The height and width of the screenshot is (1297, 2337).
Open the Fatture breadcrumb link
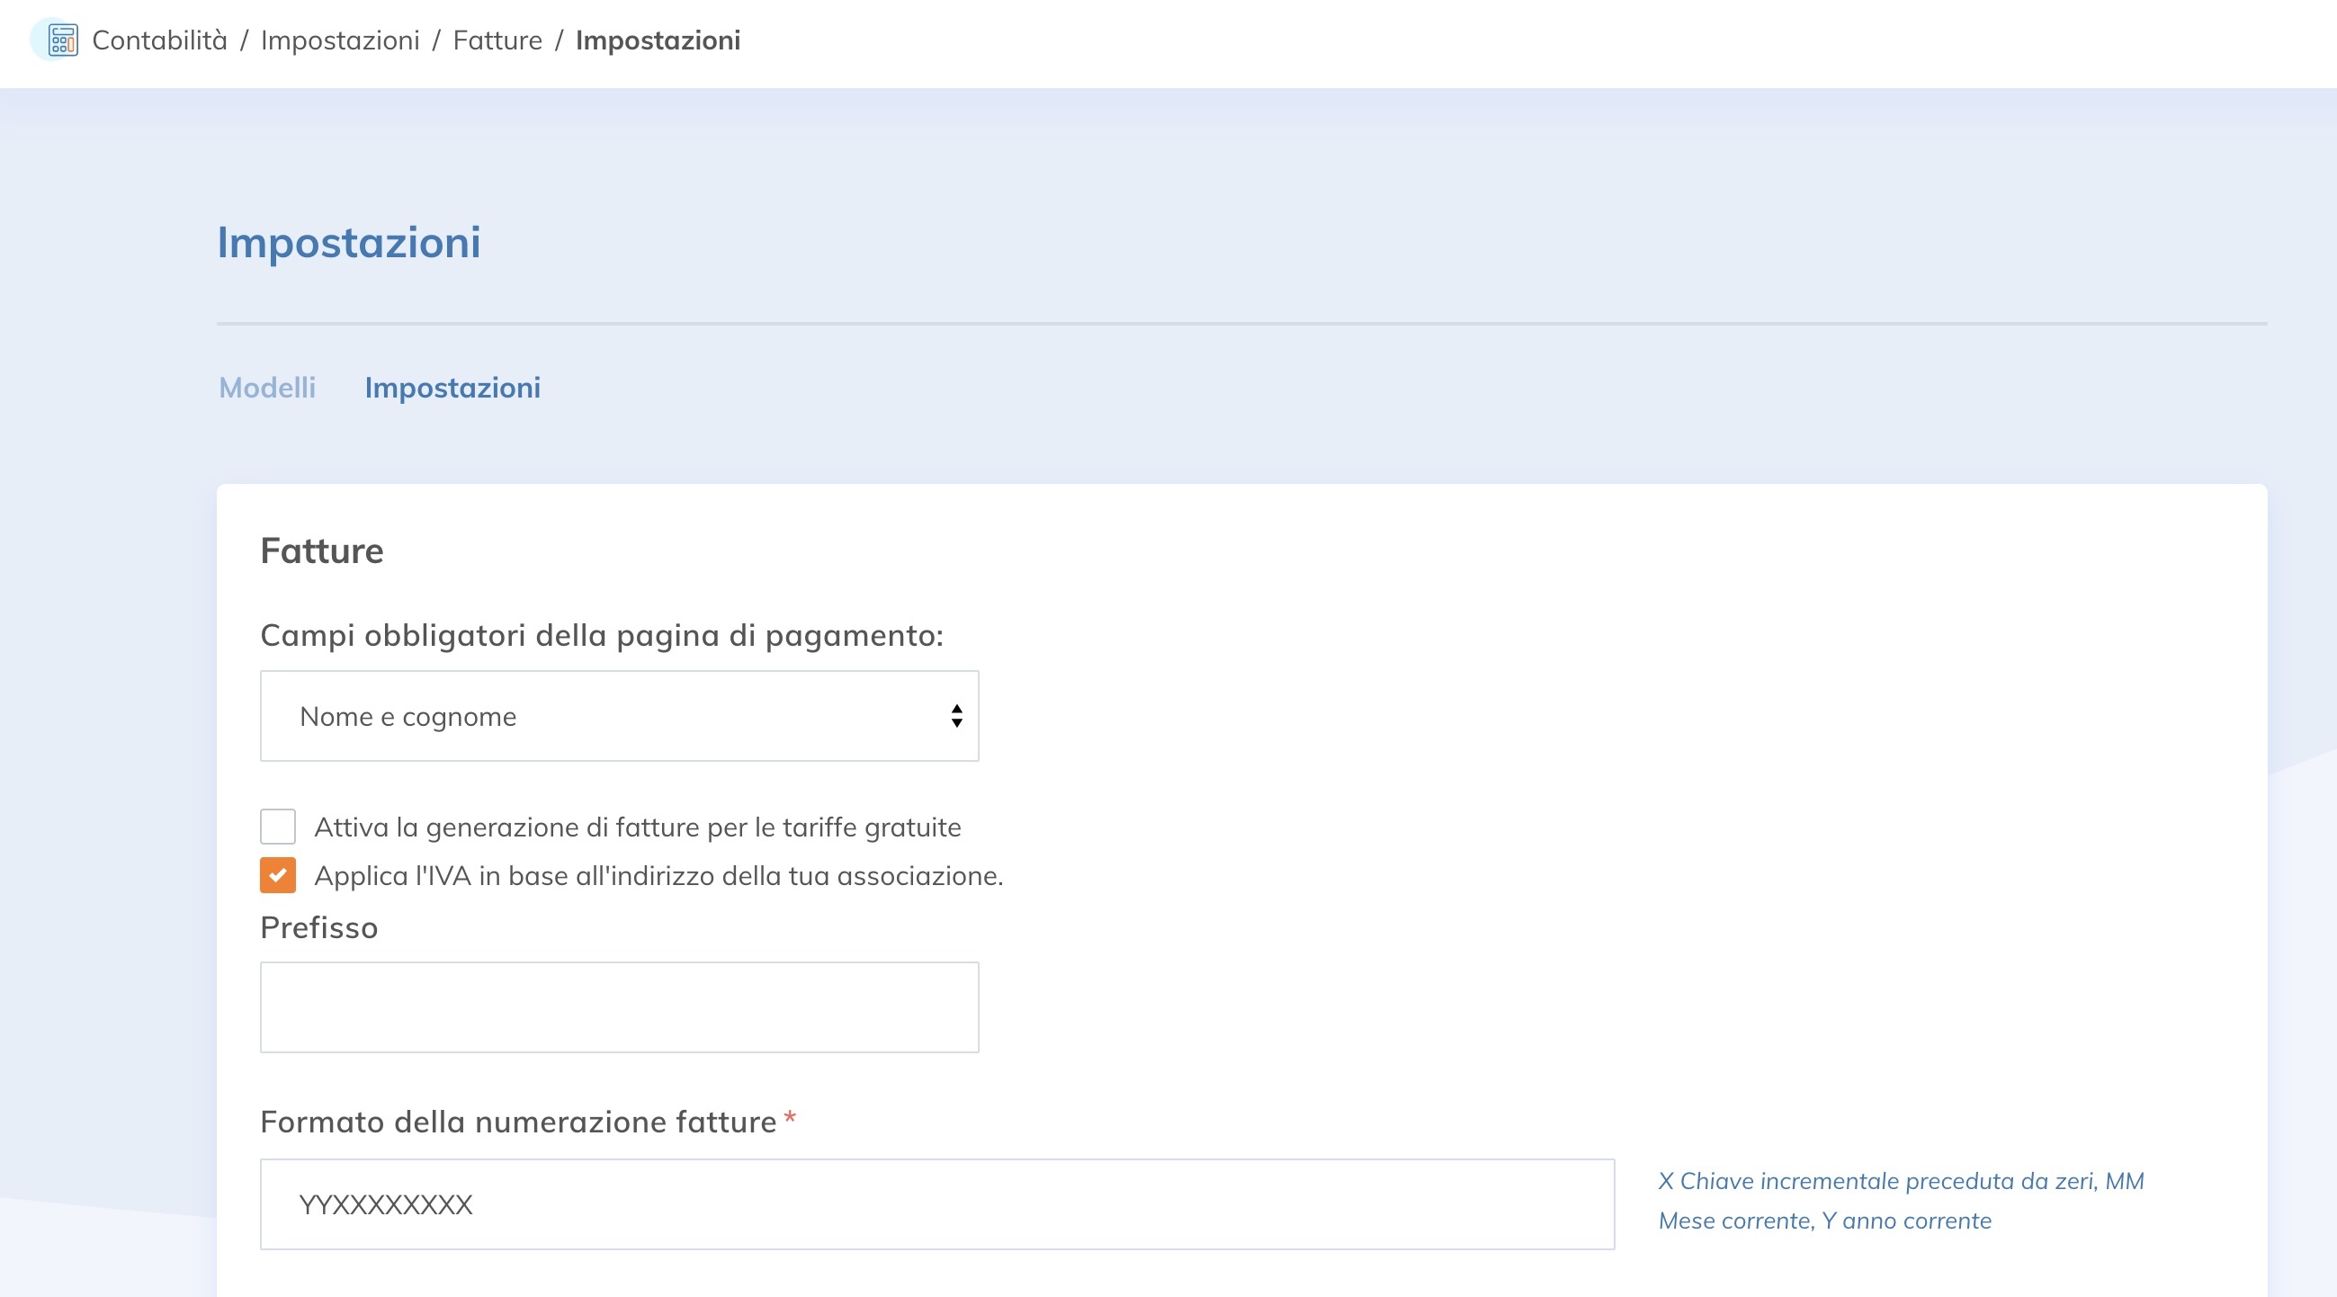[497, 40]
